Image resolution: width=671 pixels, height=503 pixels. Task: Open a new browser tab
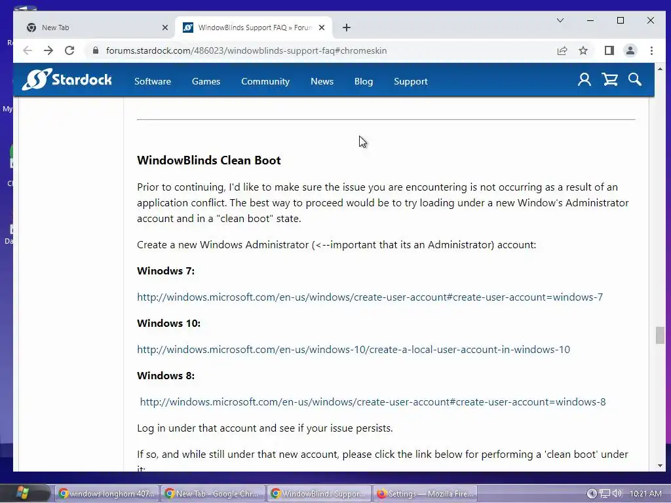(x=347, y=28)
